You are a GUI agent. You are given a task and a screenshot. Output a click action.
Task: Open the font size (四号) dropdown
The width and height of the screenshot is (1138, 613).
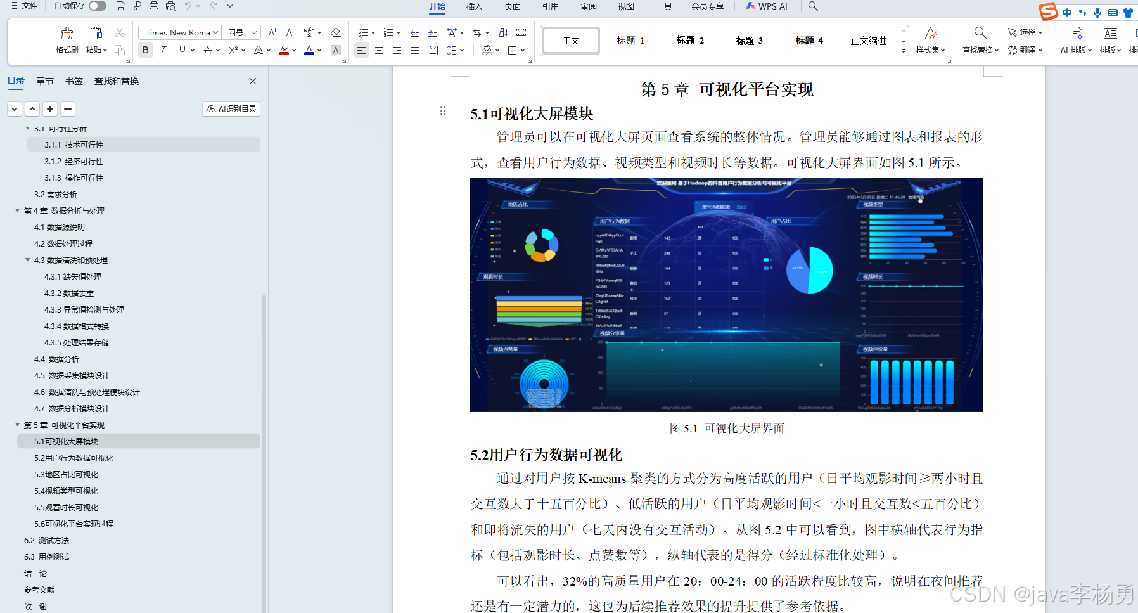254,32
